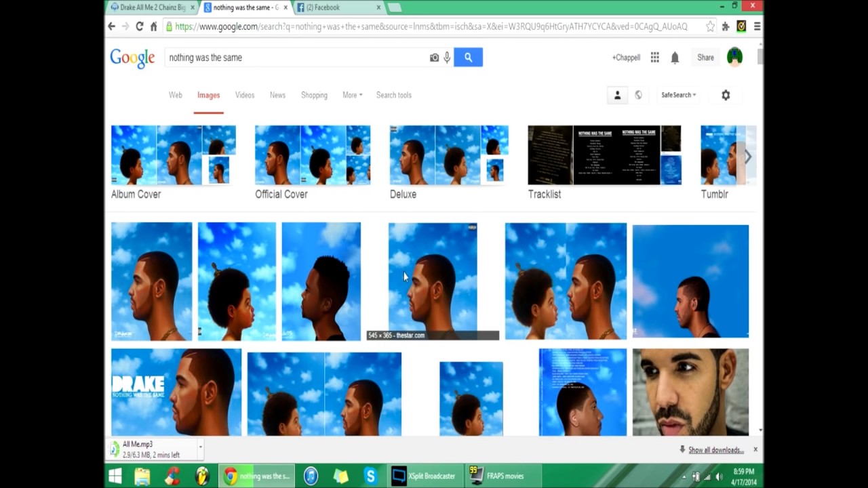Show hidden system tray icons
The height and width of the screenshot is (488, 868).
point(684,476)
